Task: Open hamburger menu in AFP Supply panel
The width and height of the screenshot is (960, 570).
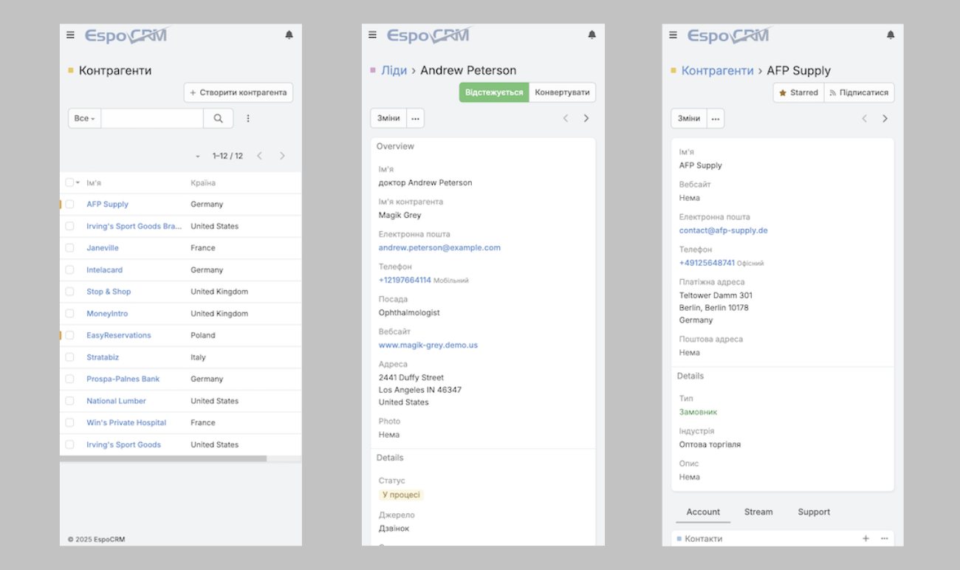Action: click(x=673, y=35)
